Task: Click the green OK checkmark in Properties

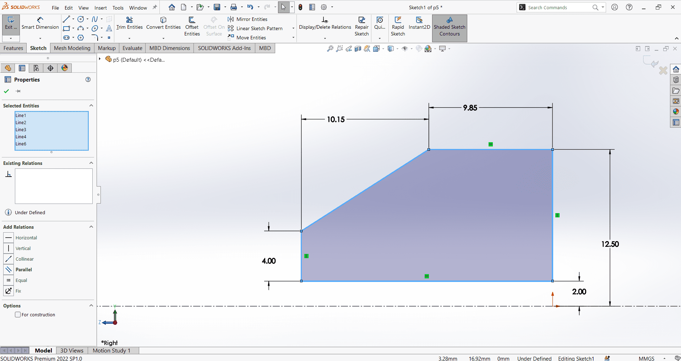Action: [6, 91]
